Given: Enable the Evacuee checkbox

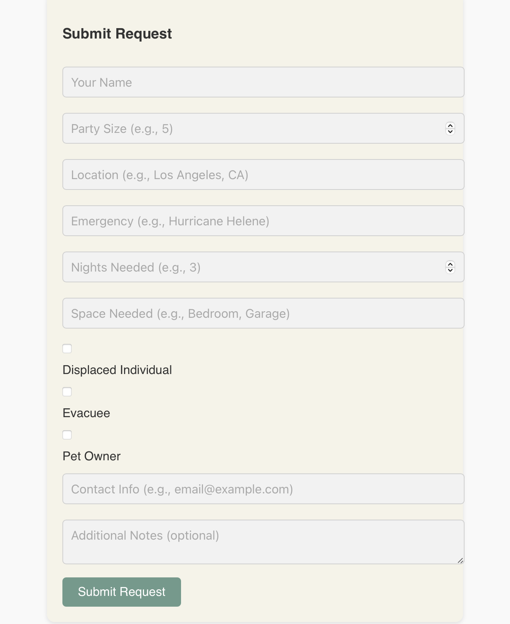Looking at the screenshot, I should click(x=67, y=392).
